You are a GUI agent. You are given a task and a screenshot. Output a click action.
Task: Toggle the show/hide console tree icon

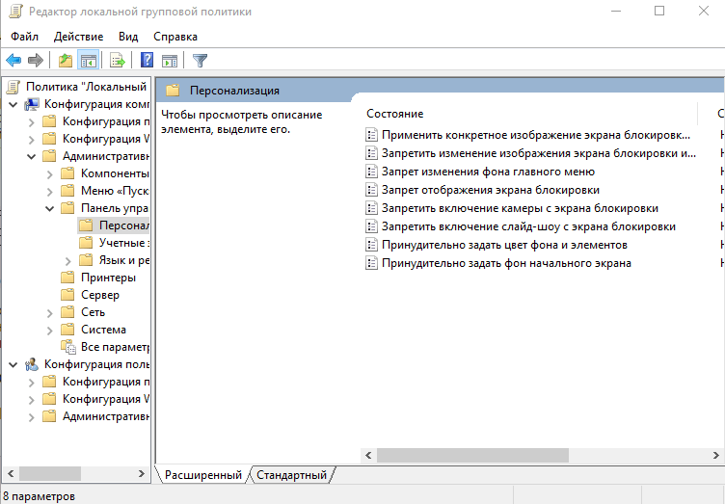(89, 60)
